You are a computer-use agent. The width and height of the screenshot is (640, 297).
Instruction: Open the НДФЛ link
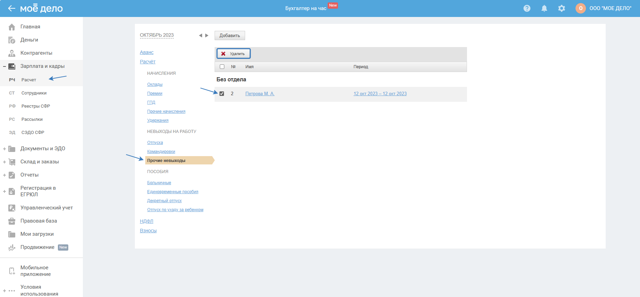(x=146, y=221)
